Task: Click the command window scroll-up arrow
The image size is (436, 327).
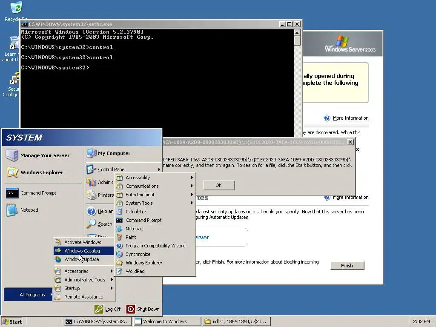Action: coord(297,33)
